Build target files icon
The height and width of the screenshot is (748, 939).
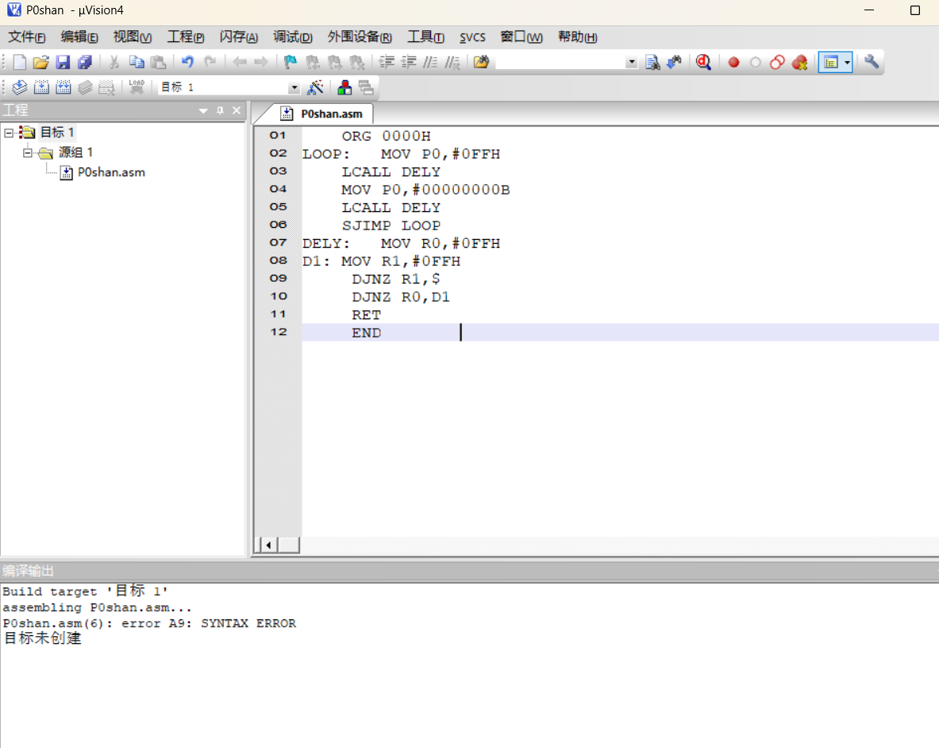click(41, 87)
